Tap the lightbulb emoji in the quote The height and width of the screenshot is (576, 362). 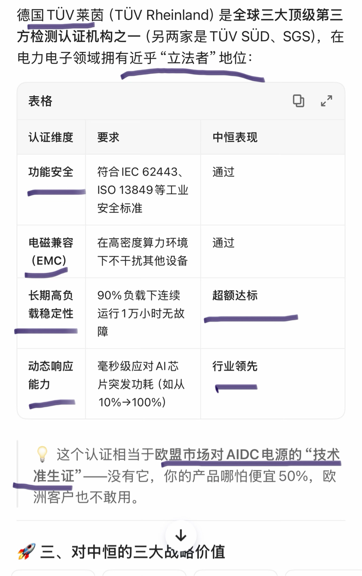(x=42, y=455)
